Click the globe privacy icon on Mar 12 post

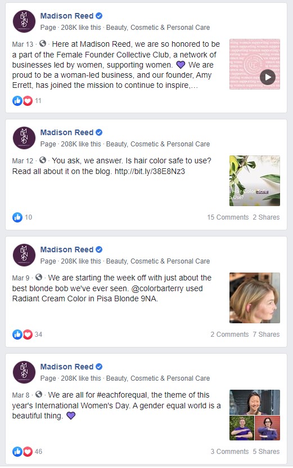(43, 161)
